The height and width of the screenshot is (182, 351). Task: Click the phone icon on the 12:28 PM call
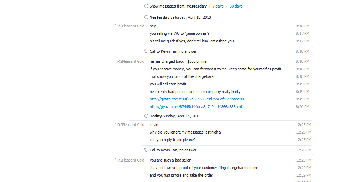click(x=146, y=150)
